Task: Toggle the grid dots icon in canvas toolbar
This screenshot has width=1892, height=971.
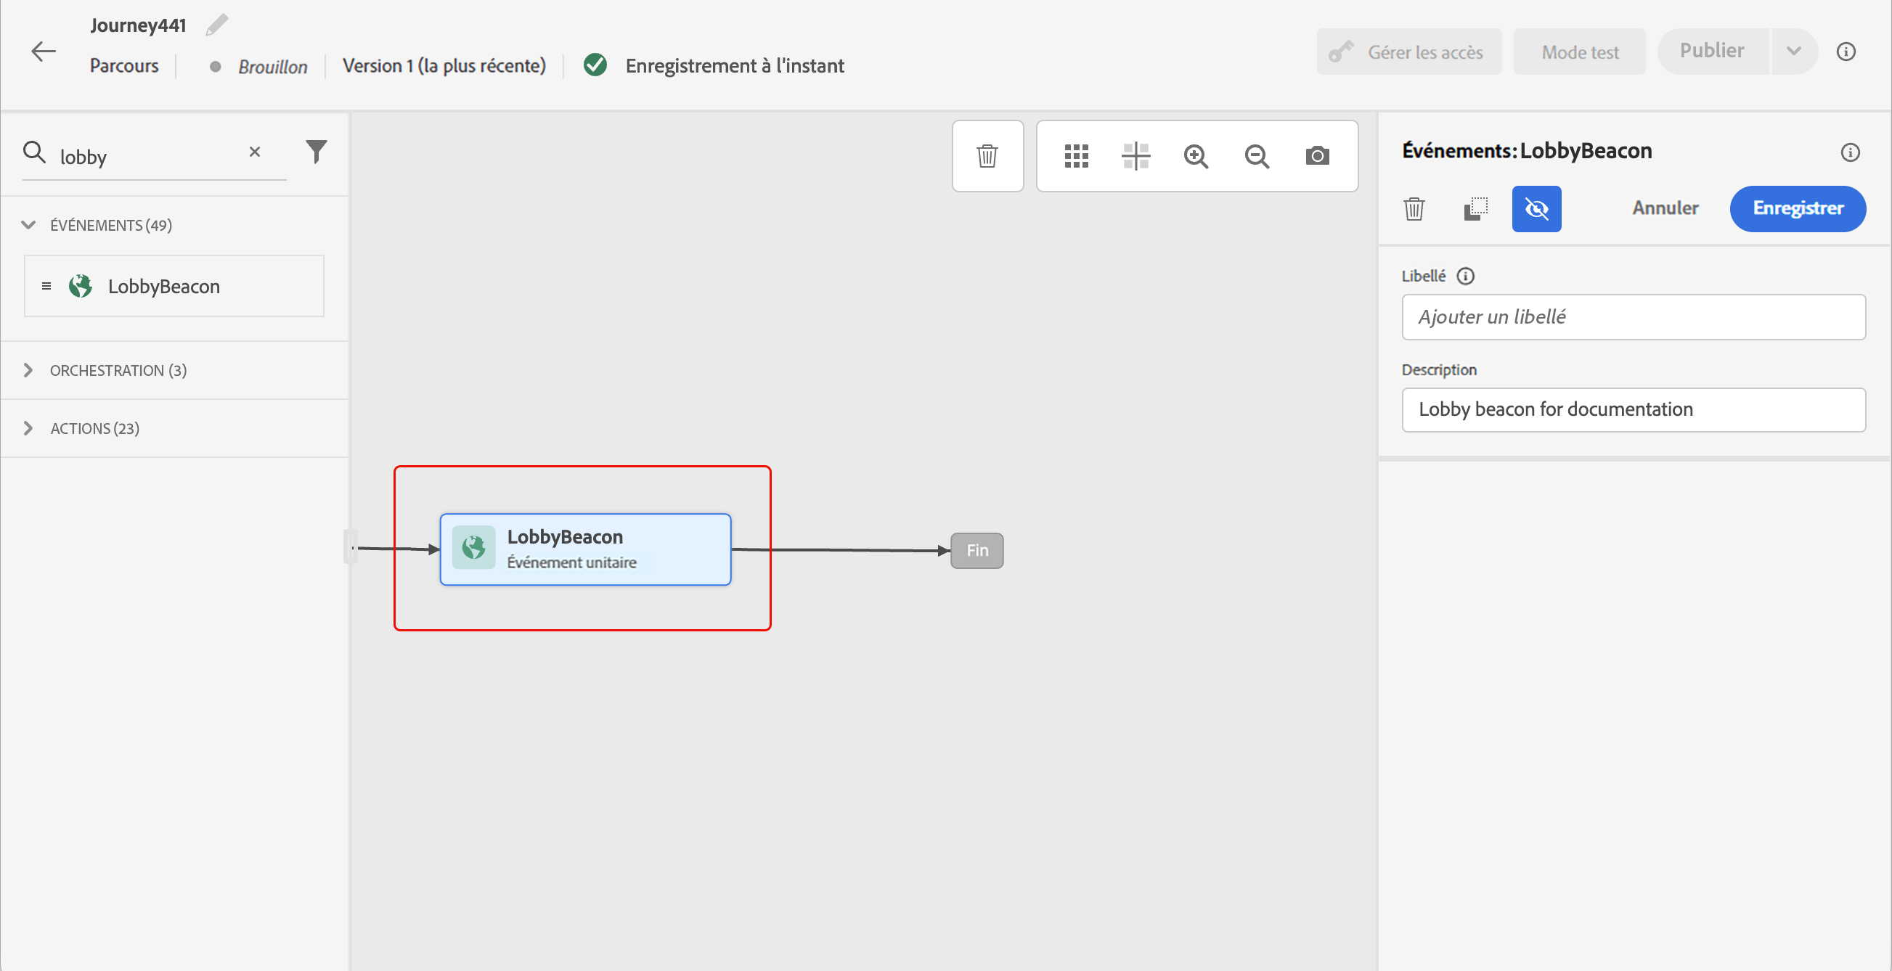Action: 1076,155
